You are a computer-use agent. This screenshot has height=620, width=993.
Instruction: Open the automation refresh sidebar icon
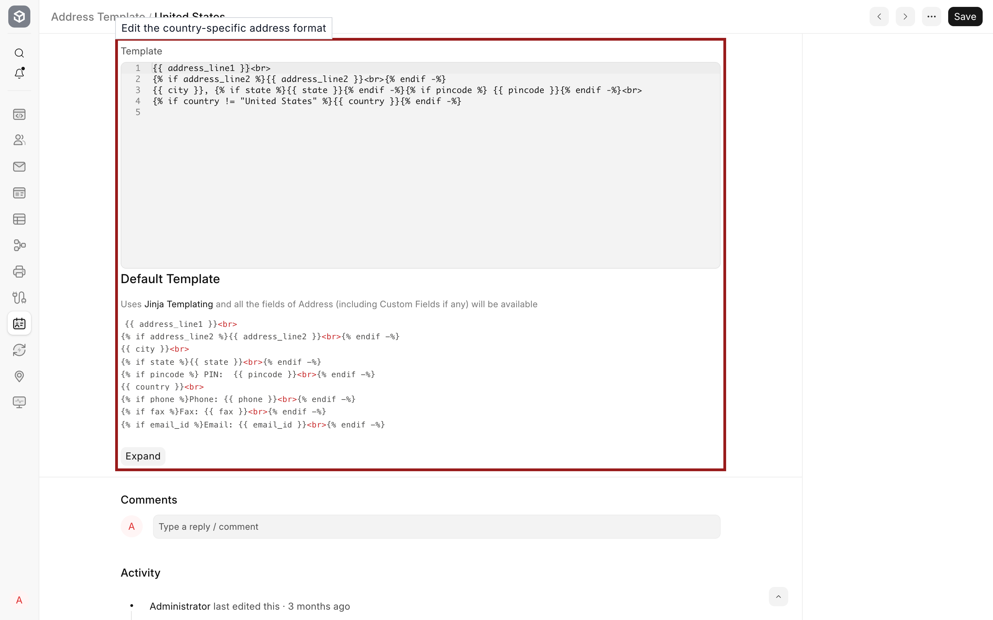(x=19, y=350)
